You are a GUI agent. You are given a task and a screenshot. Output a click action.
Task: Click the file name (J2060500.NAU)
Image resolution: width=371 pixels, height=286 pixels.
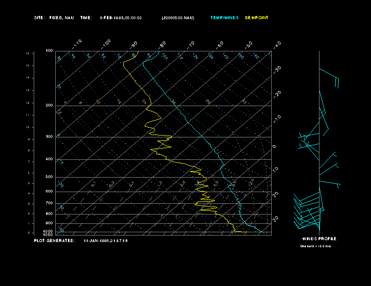178,18
